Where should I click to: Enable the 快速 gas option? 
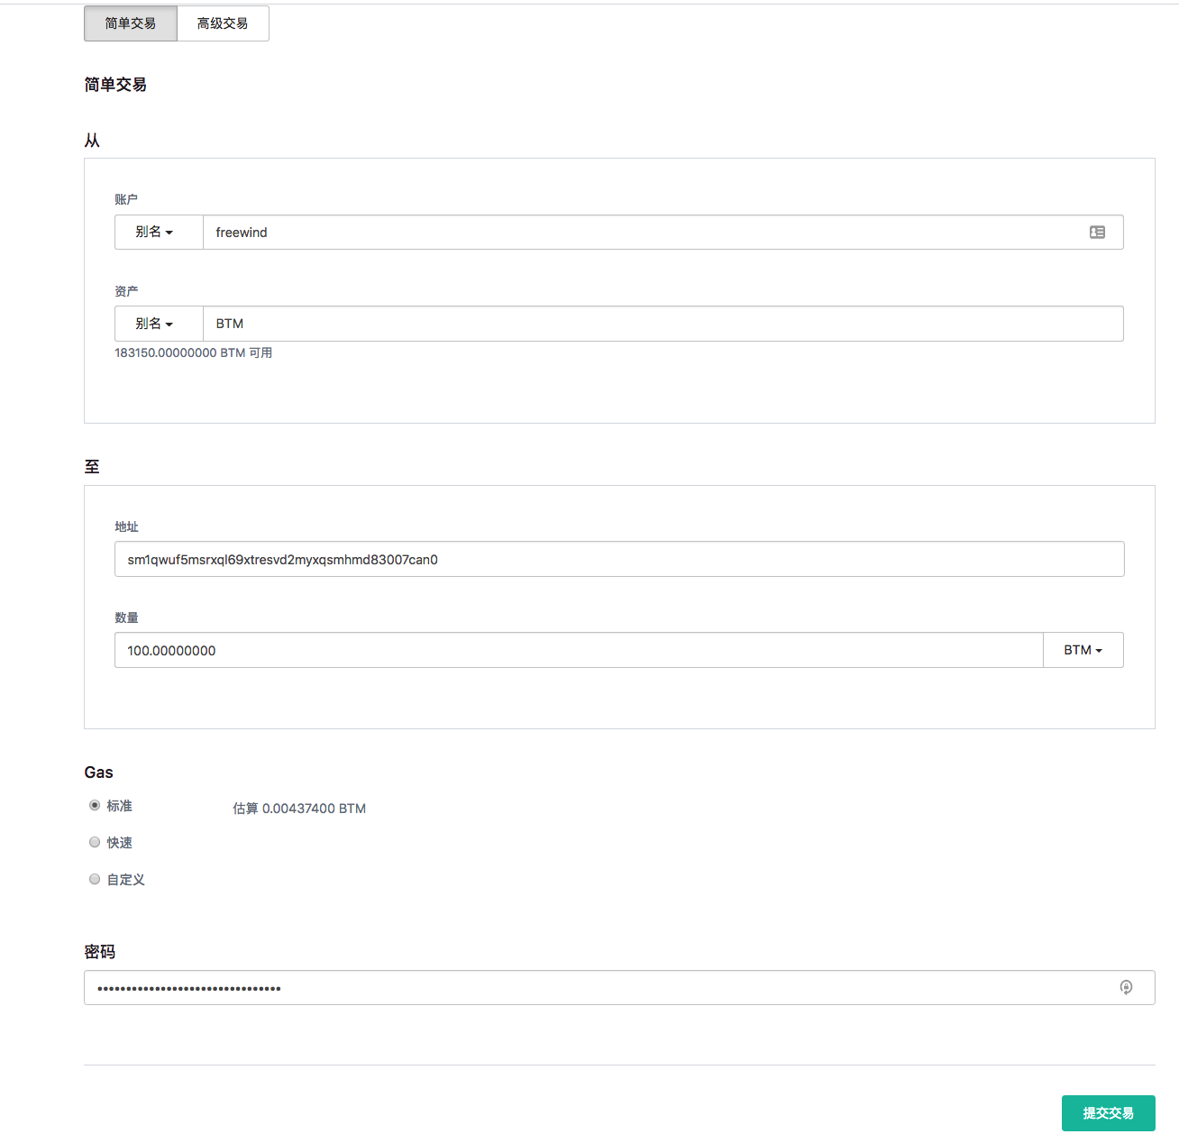coord(95,842)
